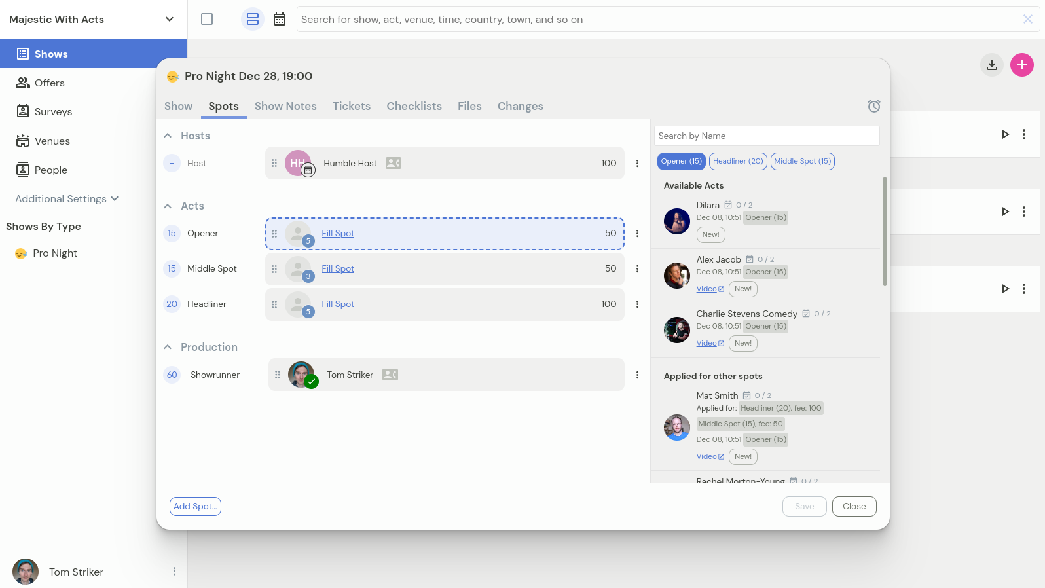The image size is (1045, 588).
Task: Open Mat Smith's Video link
Action: (710, 456)
